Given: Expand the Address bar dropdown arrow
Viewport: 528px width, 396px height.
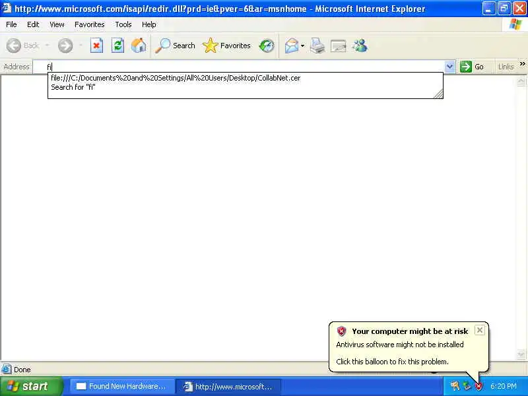Looking at the screenshot, I should coord(449,67).
